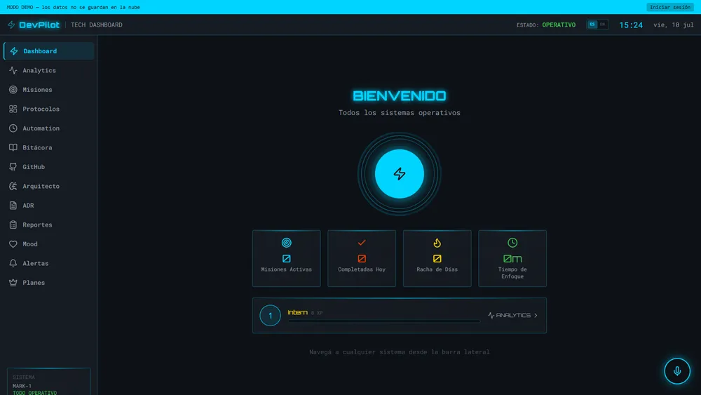Click the SISTEMA MARK-1 status panel
The image size is (701, 395).
click(49, 382)
